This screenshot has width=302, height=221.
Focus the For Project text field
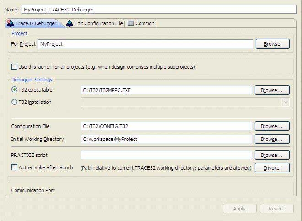(145, 44)
